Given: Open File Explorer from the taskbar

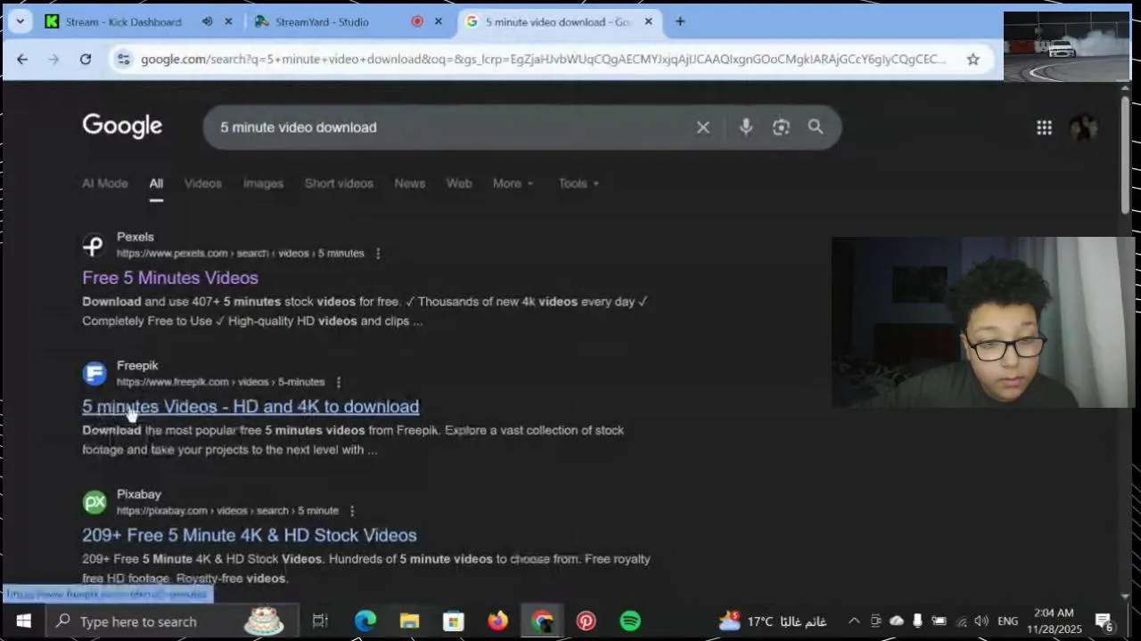Looking at the screenshot, I should 409,621.
